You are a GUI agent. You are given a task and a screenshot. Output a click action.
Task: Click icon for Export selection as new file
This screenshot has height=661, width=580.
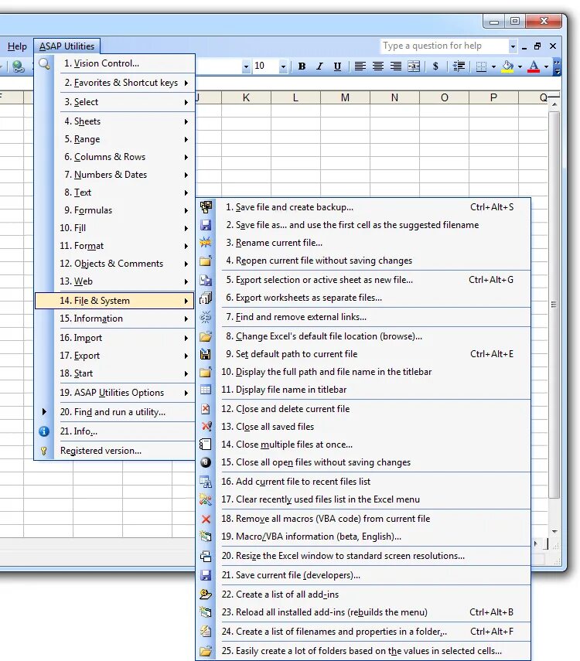[206, 280]
